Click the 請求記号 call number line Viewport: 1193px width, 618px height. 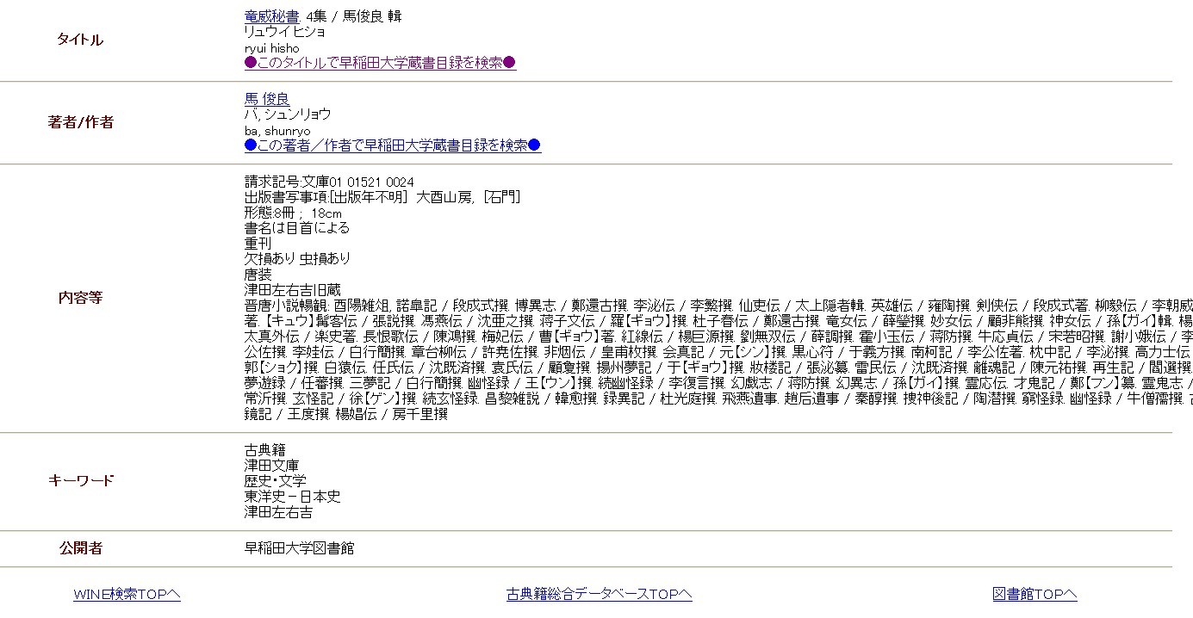(x=329, y=182)
